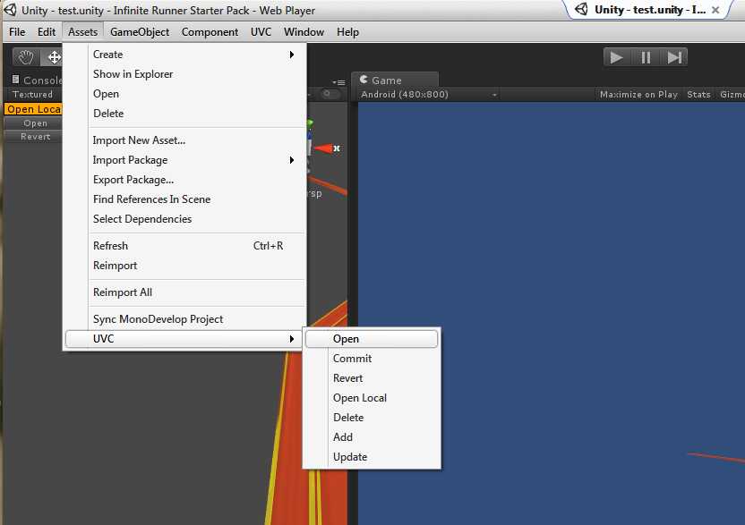This screenshot has width=745, height=525.
Task: Choose Commit in the UVC submenu
Action: 372,359
